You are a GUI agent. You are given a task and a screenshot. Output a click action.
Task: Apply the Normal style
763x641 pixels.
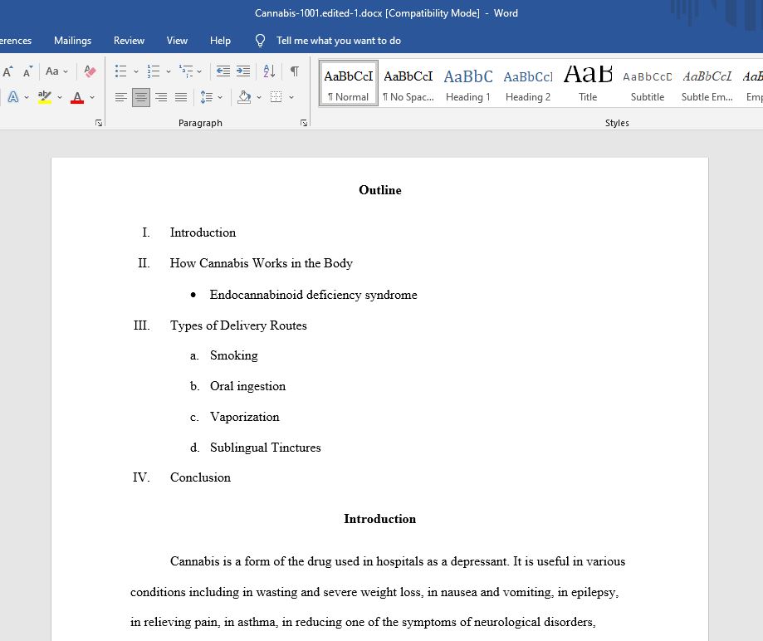click(349, 83)
